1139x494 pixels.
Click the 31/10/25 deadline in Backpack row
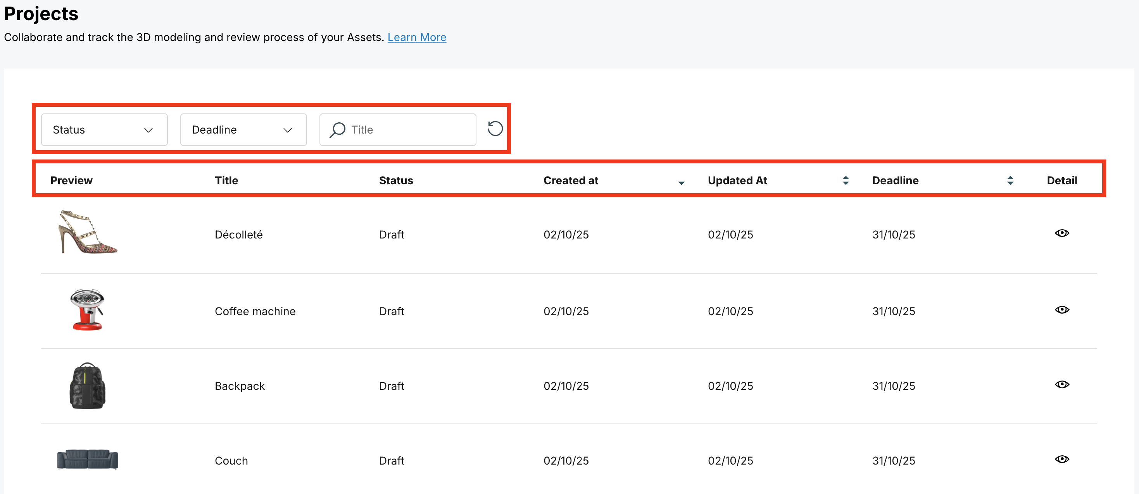894,386
